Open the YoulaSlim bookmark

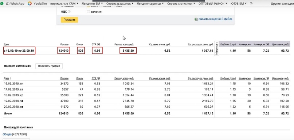[37, 3]
